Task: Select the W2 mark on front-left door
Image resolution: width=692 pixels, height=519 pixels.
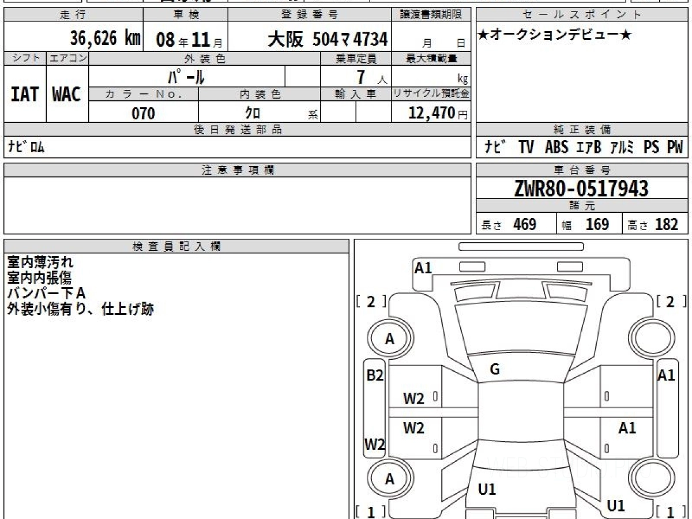Action: coord(413,398)
